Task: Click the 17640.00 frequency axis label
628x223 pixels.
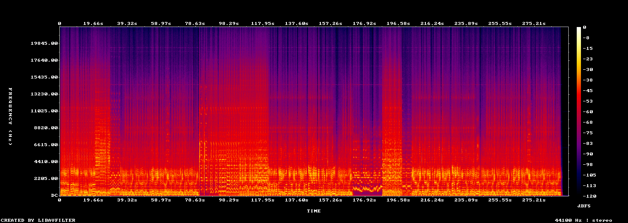Action: [44, 60]
